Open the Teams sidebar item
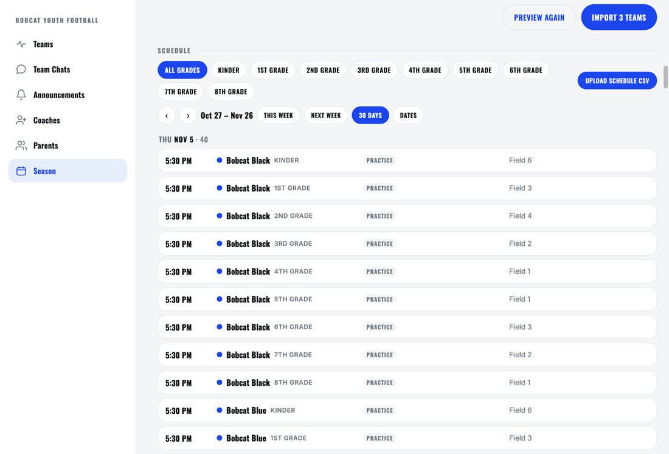The height and width of the screenshot is (454, 669). coord(68,44)
